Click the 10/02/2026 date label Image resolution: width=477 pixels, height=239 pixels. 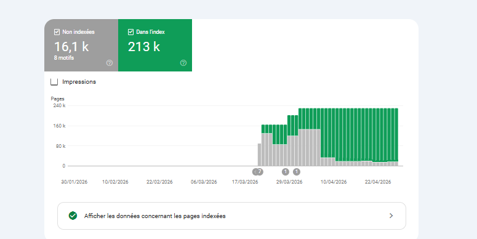click(x=115, y=182)
